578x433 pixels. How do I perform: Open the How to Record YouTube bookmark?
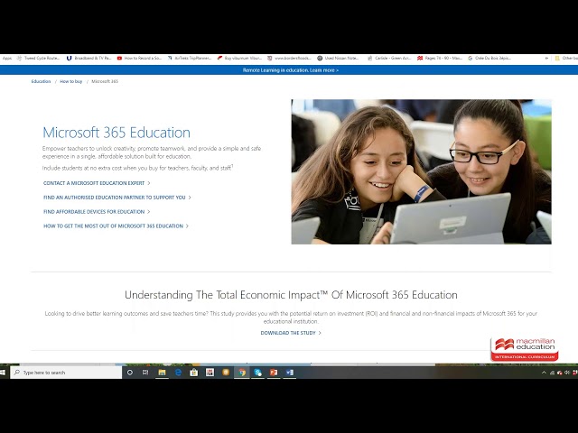(139, 58)
